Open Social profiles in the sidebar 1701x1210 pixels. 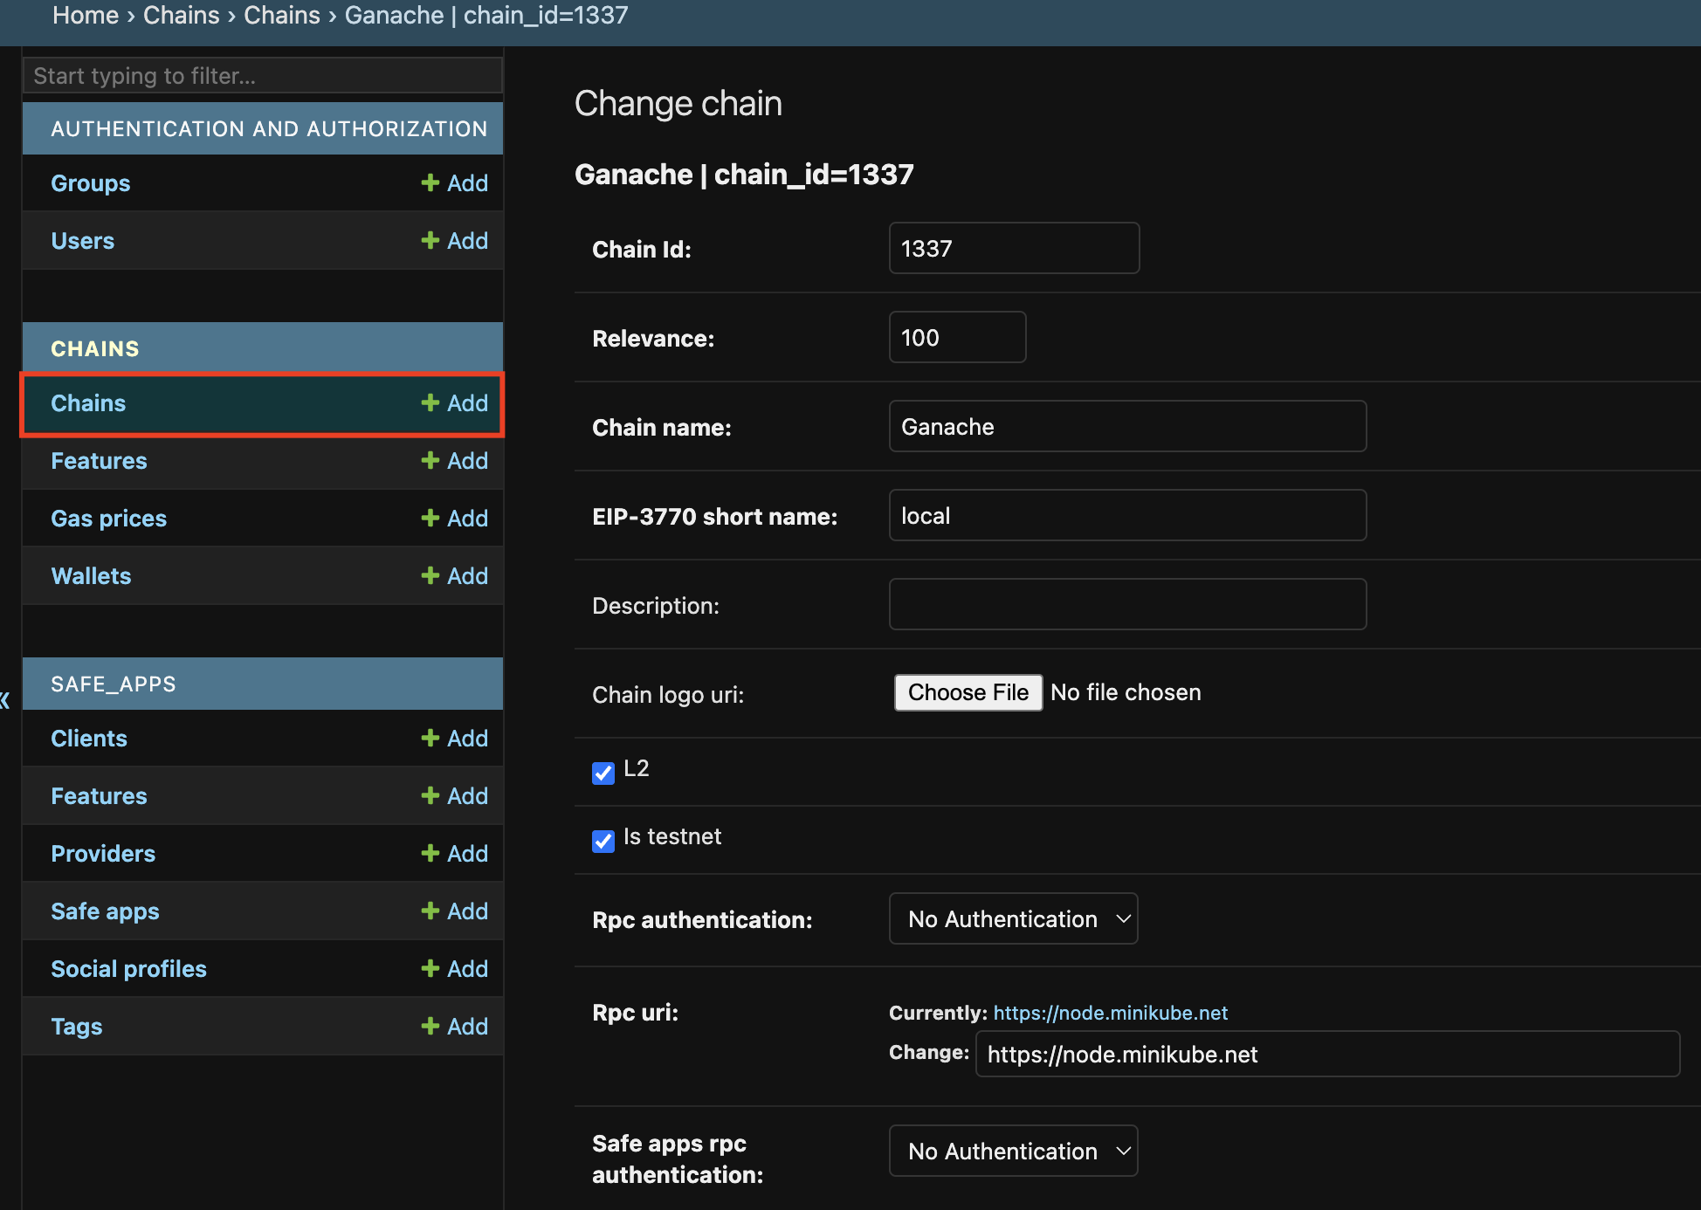(128, 969)
